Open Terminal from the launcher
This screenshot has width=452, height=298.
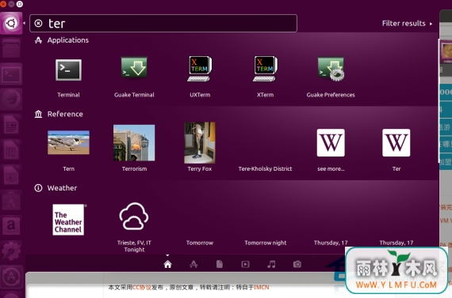point(11,74)
